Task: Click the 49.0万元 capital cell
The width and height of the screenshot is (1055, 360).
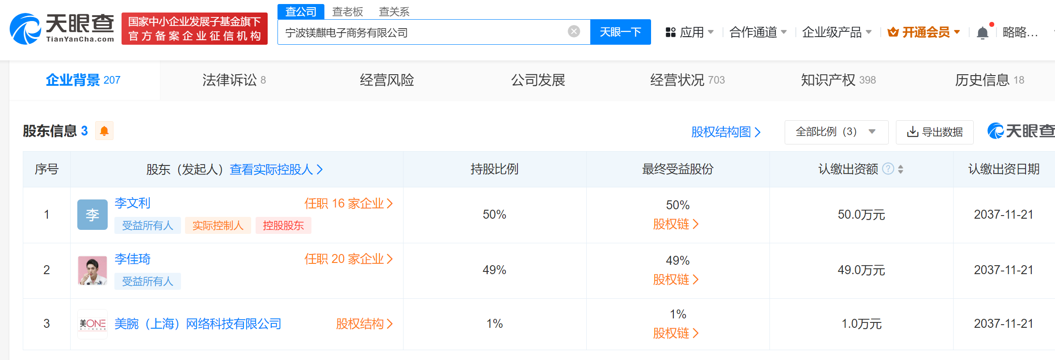Action: tap(861, 270)
